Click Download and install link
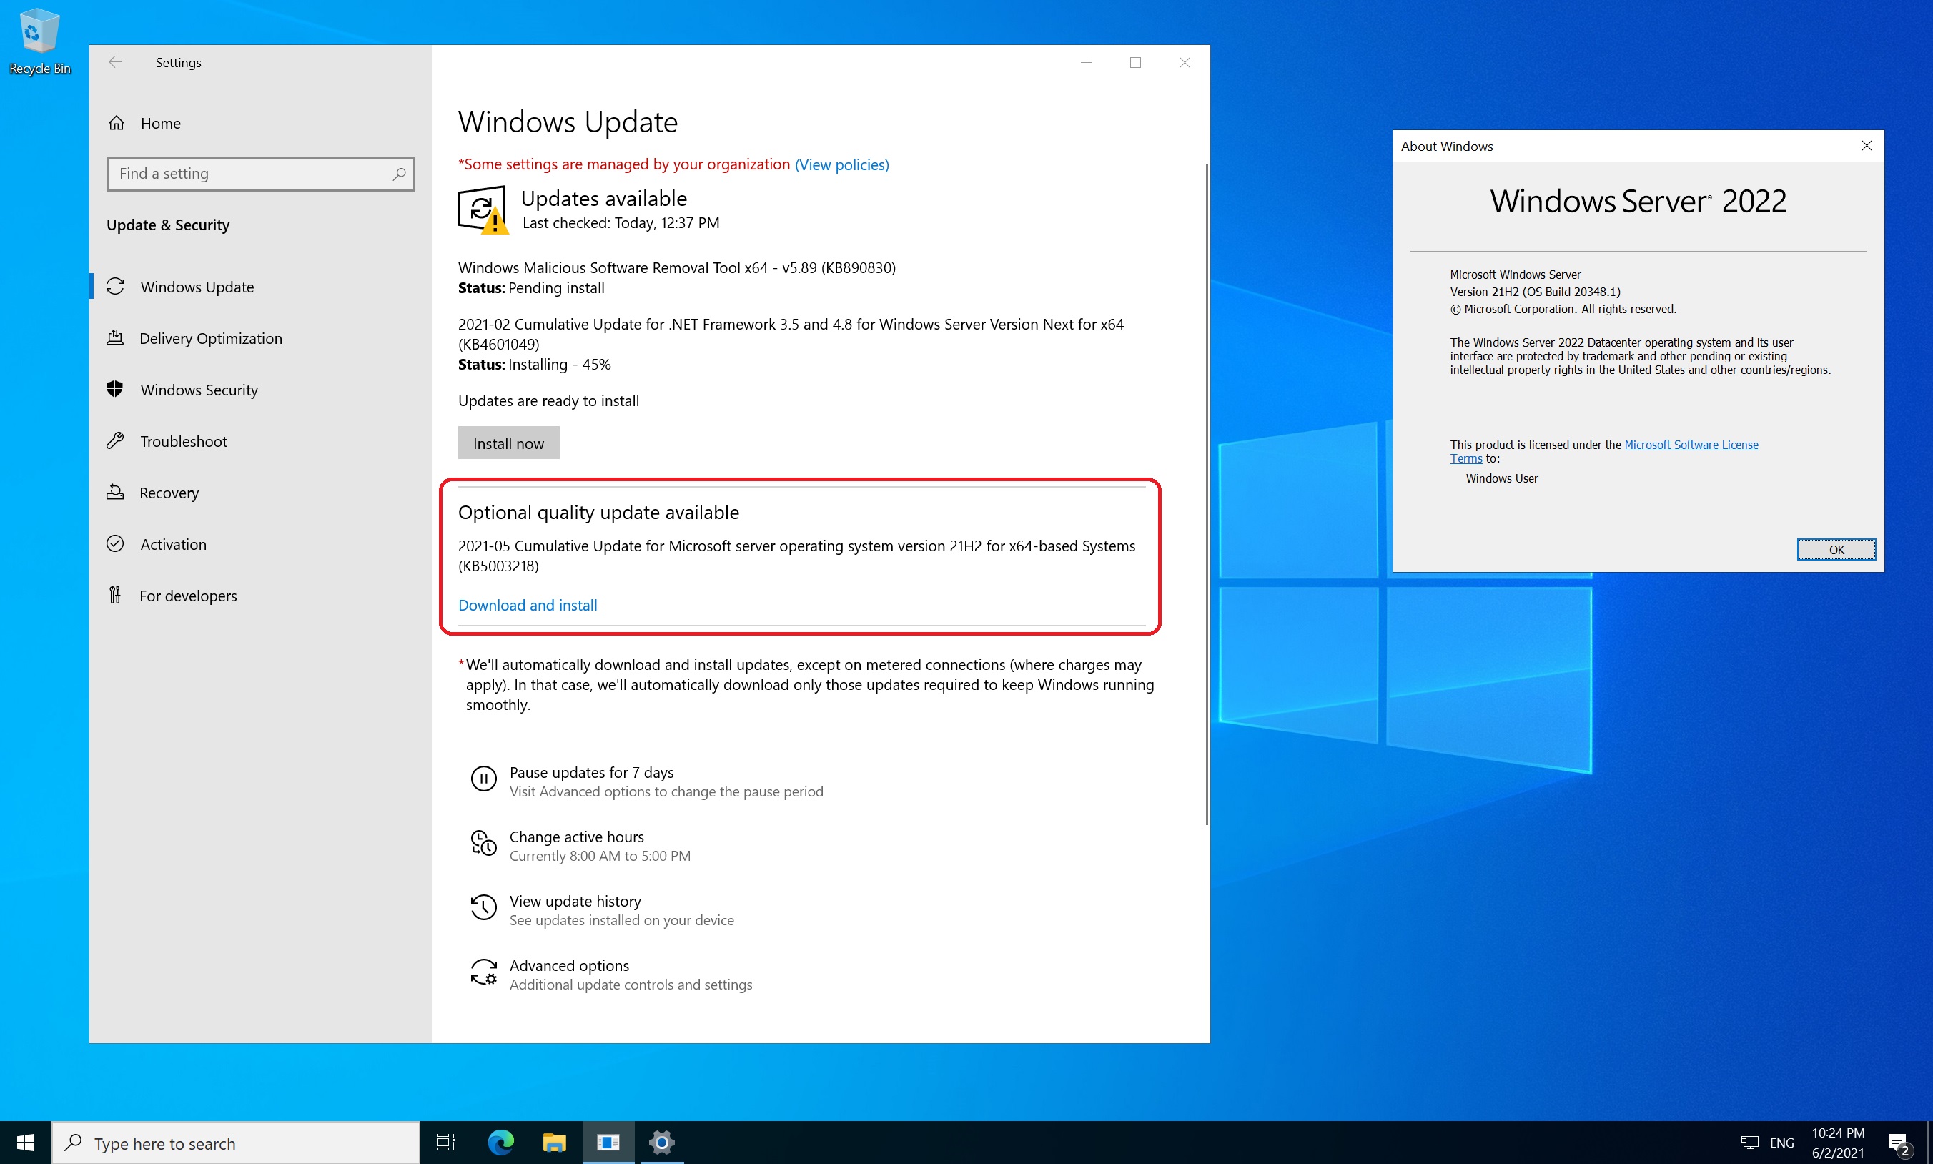This screenshot has height=1164, width=1933. [x=527, y=605]
